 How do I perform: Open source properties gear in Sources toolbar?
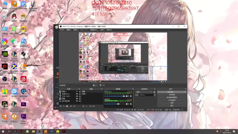(x=67, y=106)
